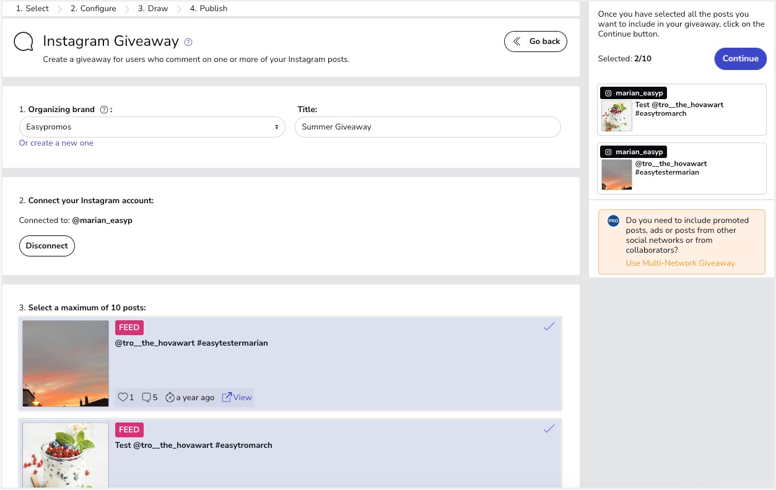Click the comments icon on sunset post
Screen dimensions: 776x490
(147, 398)
